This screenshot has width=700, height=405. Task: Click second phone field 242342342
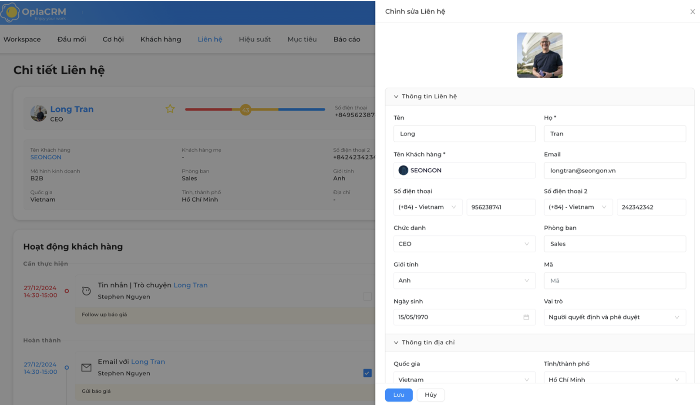[651, 207]
